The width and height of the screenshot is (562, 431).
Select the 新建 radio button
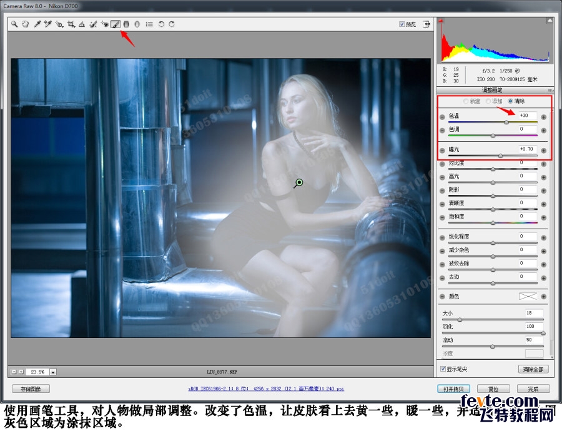466,102
